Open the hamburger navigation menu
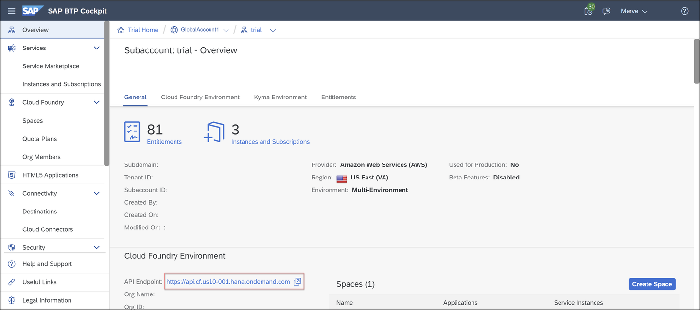 tap(12, 11)
